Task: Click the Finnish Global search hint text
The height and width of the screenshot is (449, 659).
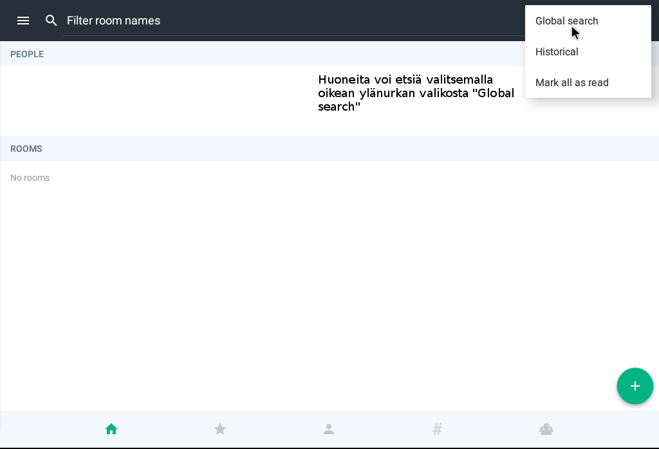Action: pos(416,93)
